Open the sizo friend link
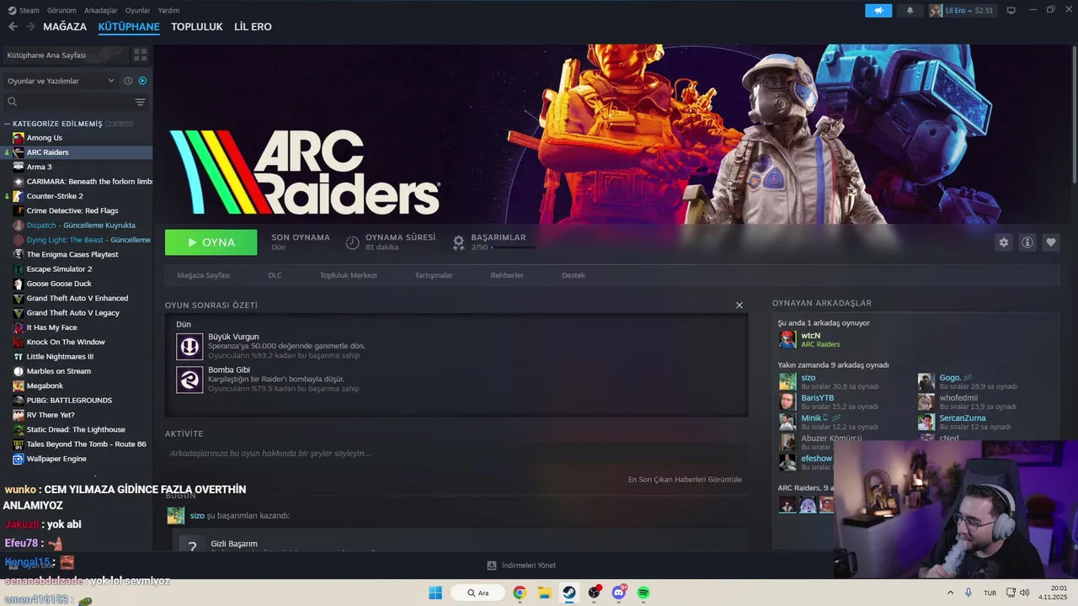 (808, 378)
